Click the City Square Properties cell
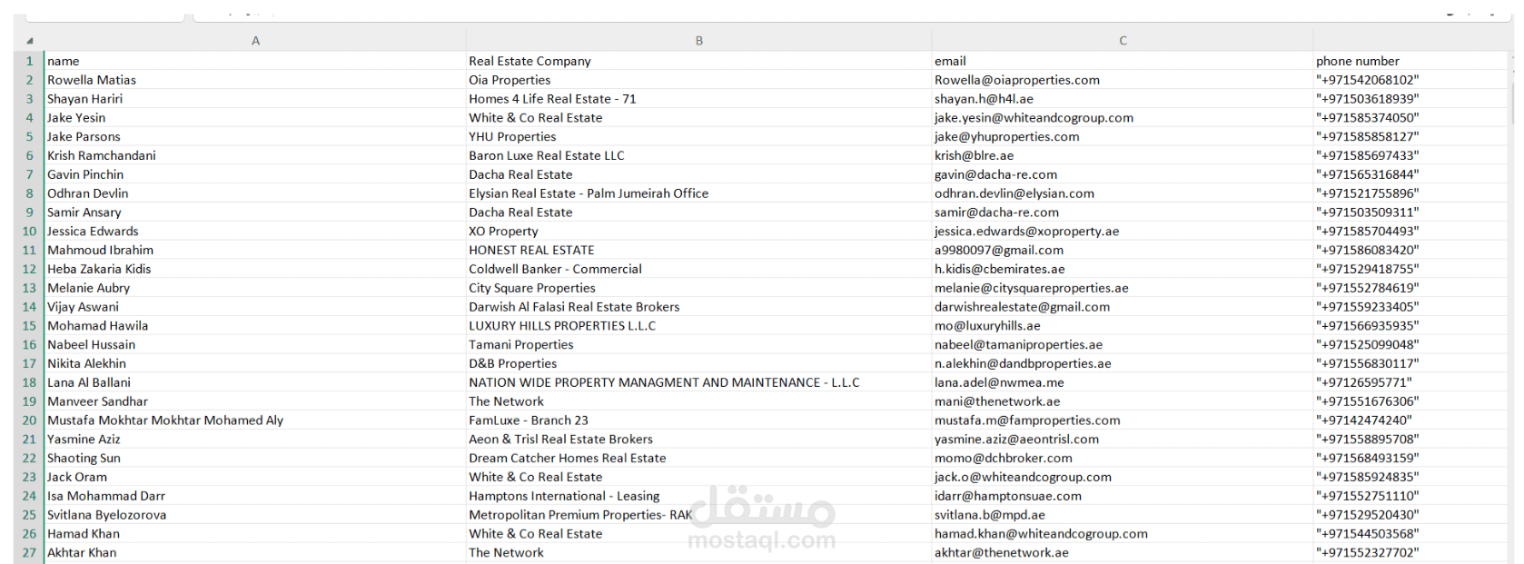 (698, 288)
